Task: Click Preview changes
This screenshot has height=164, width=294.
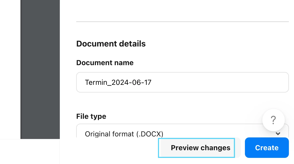Action: [x=197, y=148]
